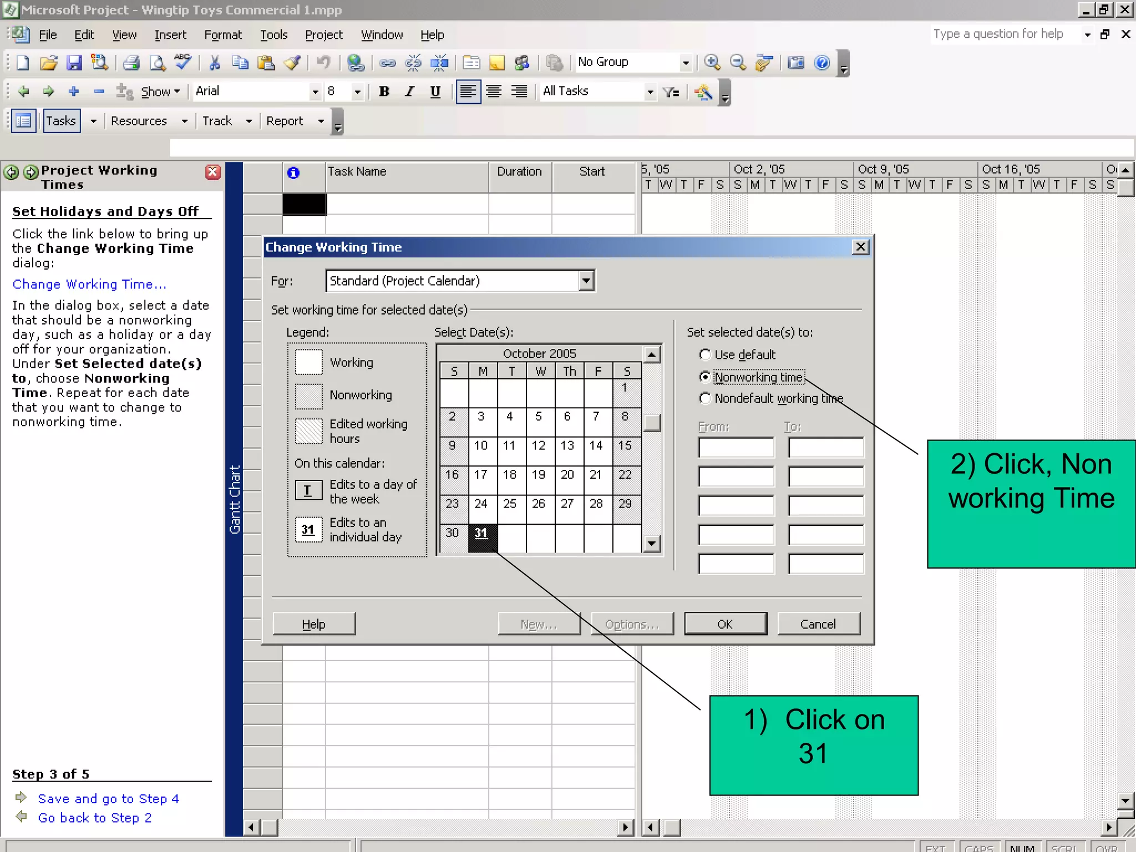This screenshot has width=1136, height=852.
Task: Click the Print icon in toolbar
Action: [x=131, y=63]
